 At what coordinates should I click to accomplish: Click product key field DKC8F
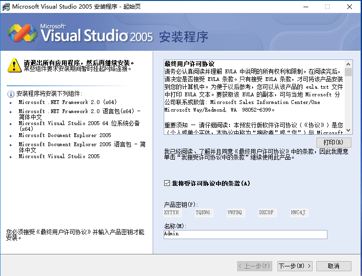click(x=267, y=213)
